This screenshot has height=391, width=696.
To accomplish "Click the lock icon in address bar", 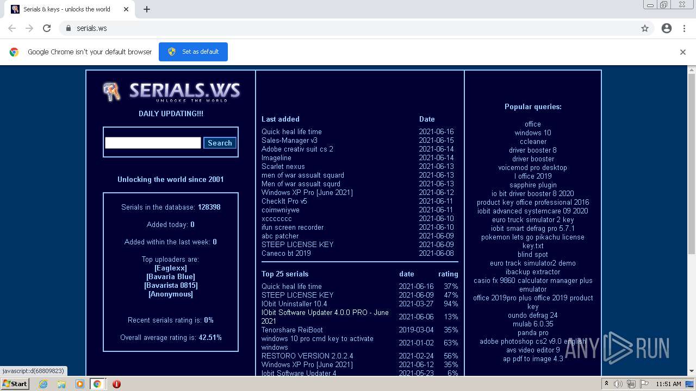I will 68,28.
